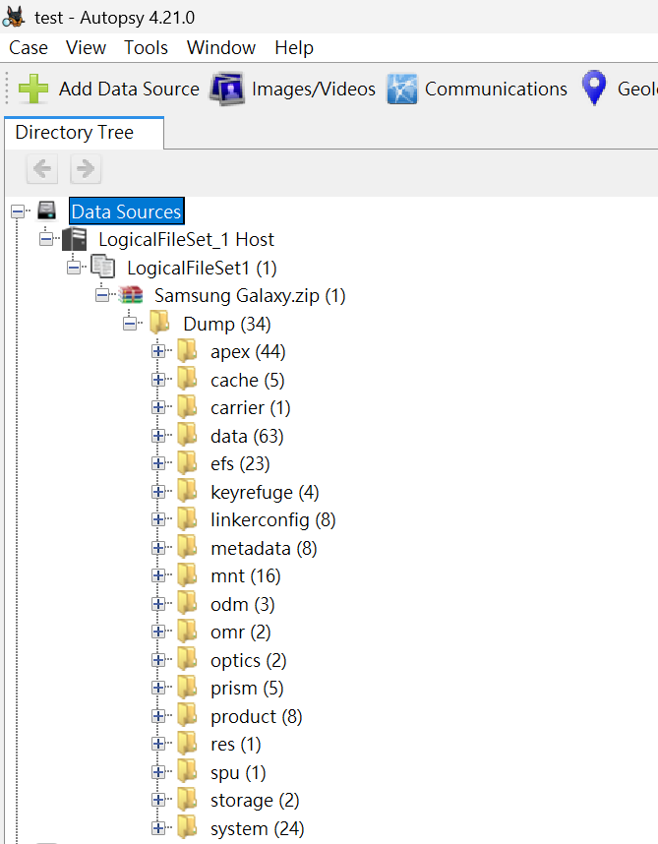Screen dimensions: 658x844
Task: Click the optics folder icon
Action: tap(187, 659)
